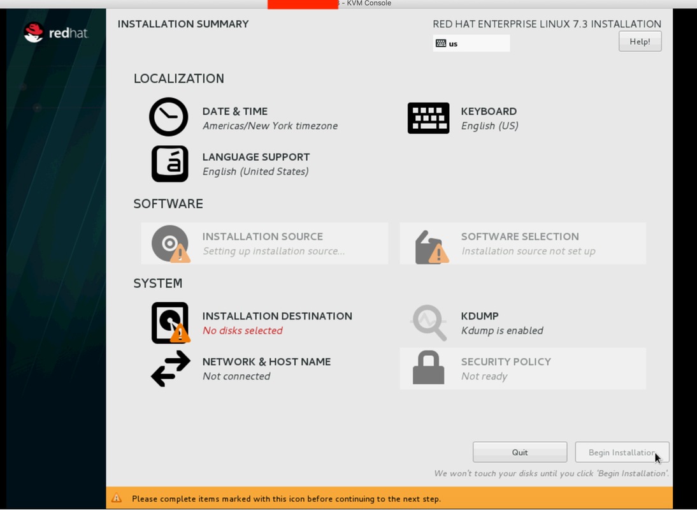
Task: Click the Quit button
Action: (x=520, y=452)
